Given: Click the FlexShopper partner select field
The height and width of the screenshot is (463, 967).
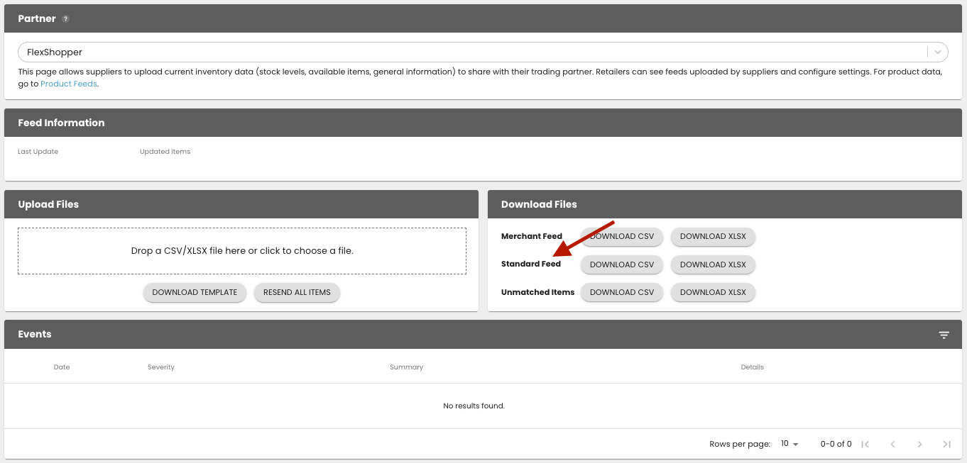Looking at the screenshot, I should pos(469,52).
